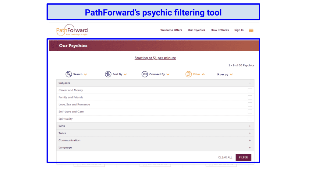This screenshot has height=175, width=312.
Task: Open Our Psychics nav link
Action: tap(196, 30)
